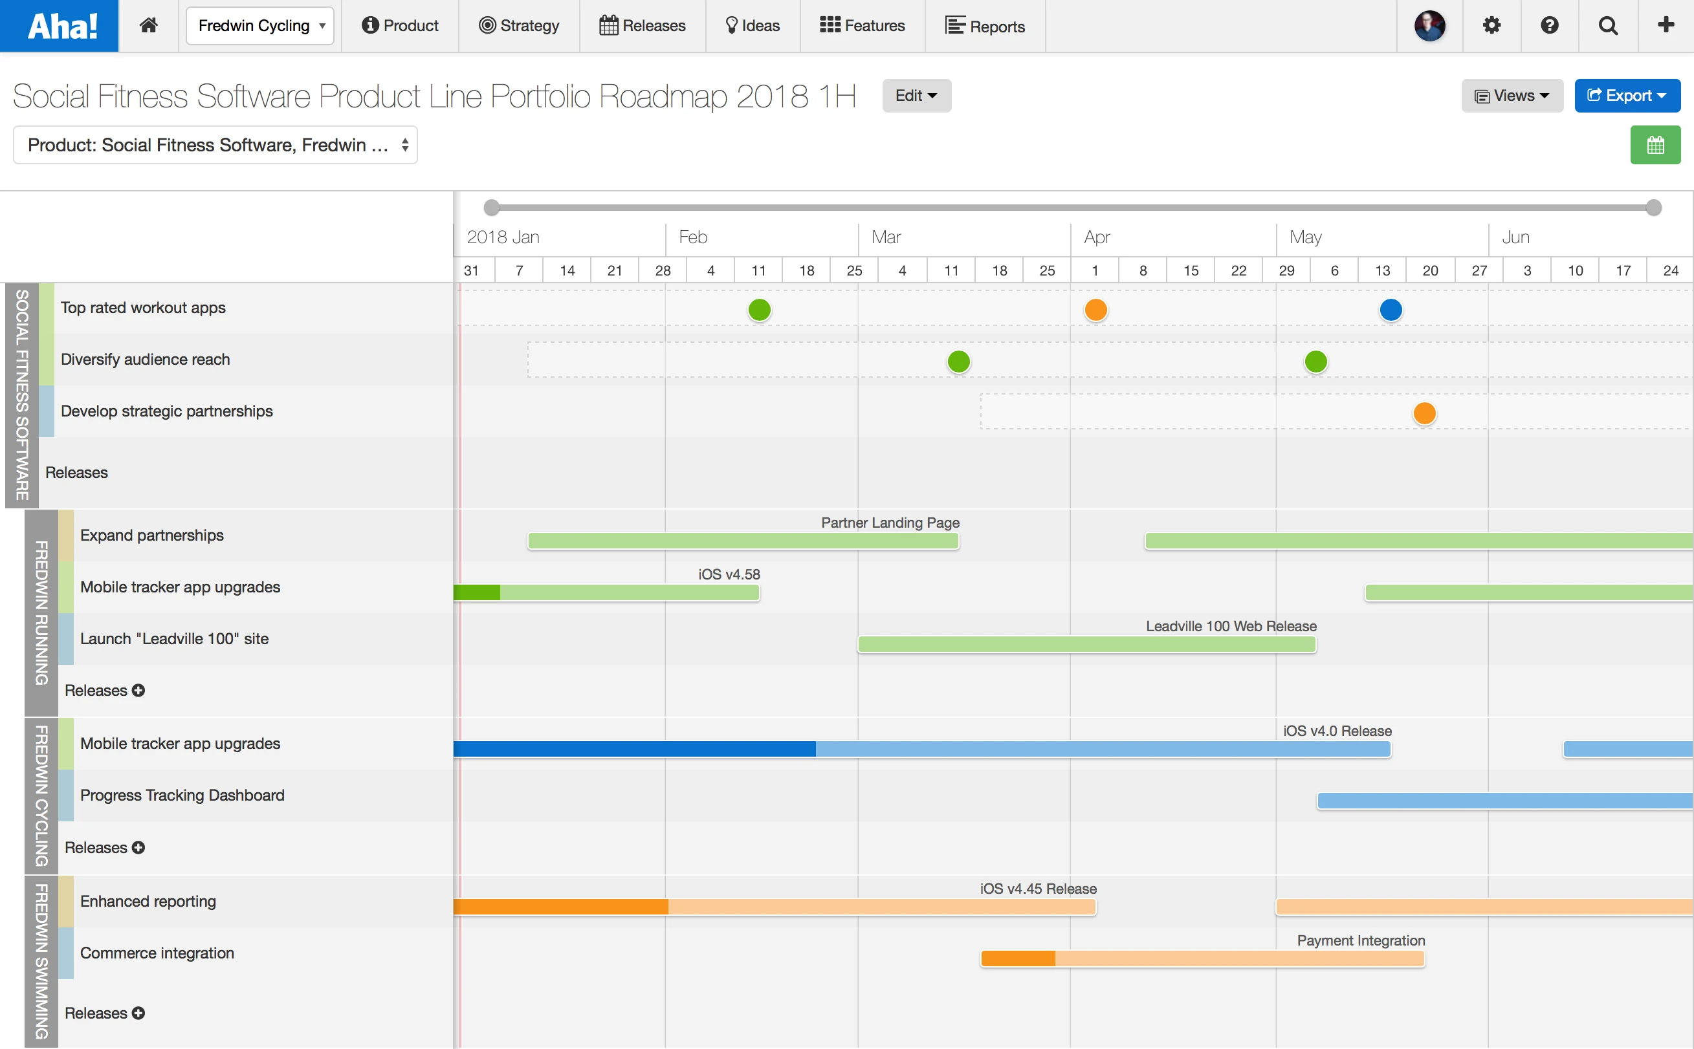Click the green calendar button
Image resolution: width=1694 pixels, height=1049 pixels.
(x=1655, y=145)
